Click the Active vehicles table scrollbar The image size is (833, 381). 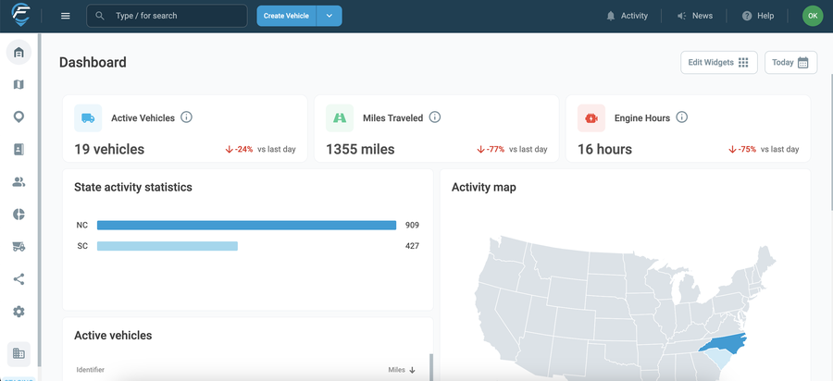point(431,367)
